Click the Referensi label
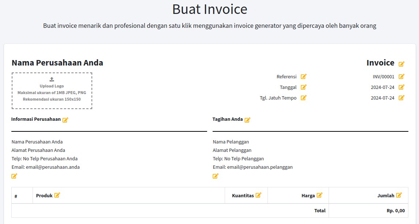The width and height of the screenshot is (419, 224). (x=287, y=77)
